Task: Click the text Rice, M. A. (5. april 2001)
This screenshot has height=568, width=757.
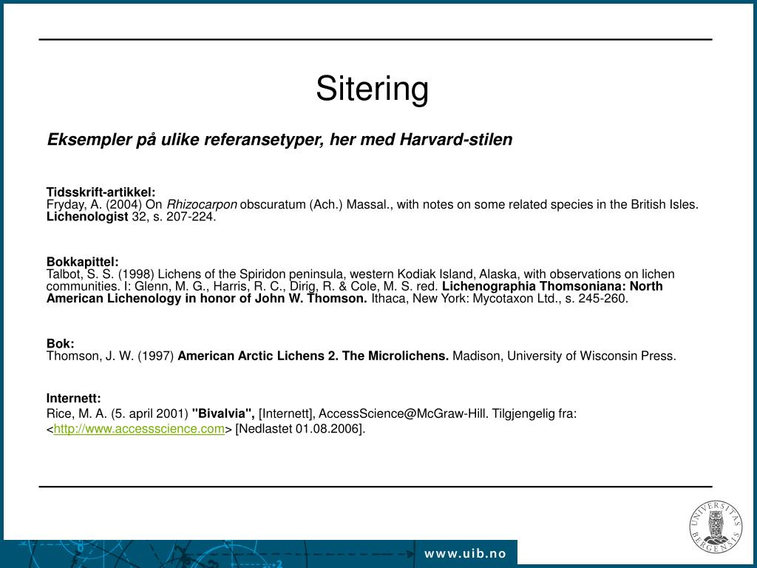Action: tap(118, 414)
